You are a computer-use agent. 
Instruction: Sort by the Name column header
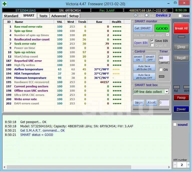point(33,22)
